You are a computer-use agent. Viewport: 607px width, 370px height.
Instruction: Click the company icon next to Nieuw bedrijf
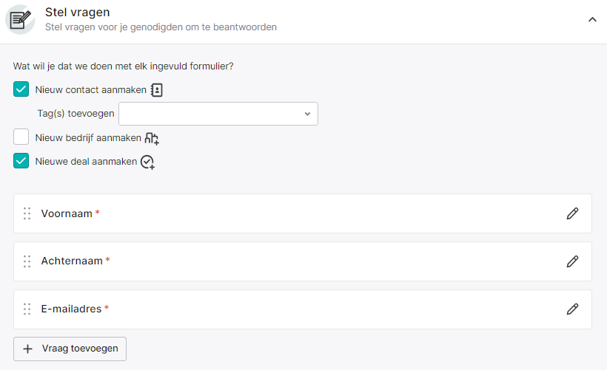152,138
